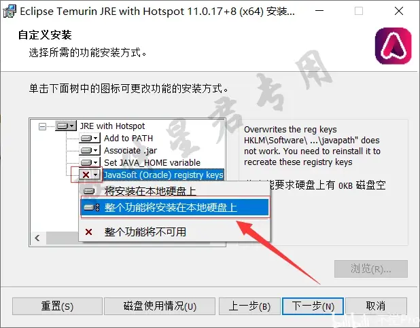Click the red X icon for 整个功能将不可用
This screenshot has width=420, height=328.
click(88, 232)
